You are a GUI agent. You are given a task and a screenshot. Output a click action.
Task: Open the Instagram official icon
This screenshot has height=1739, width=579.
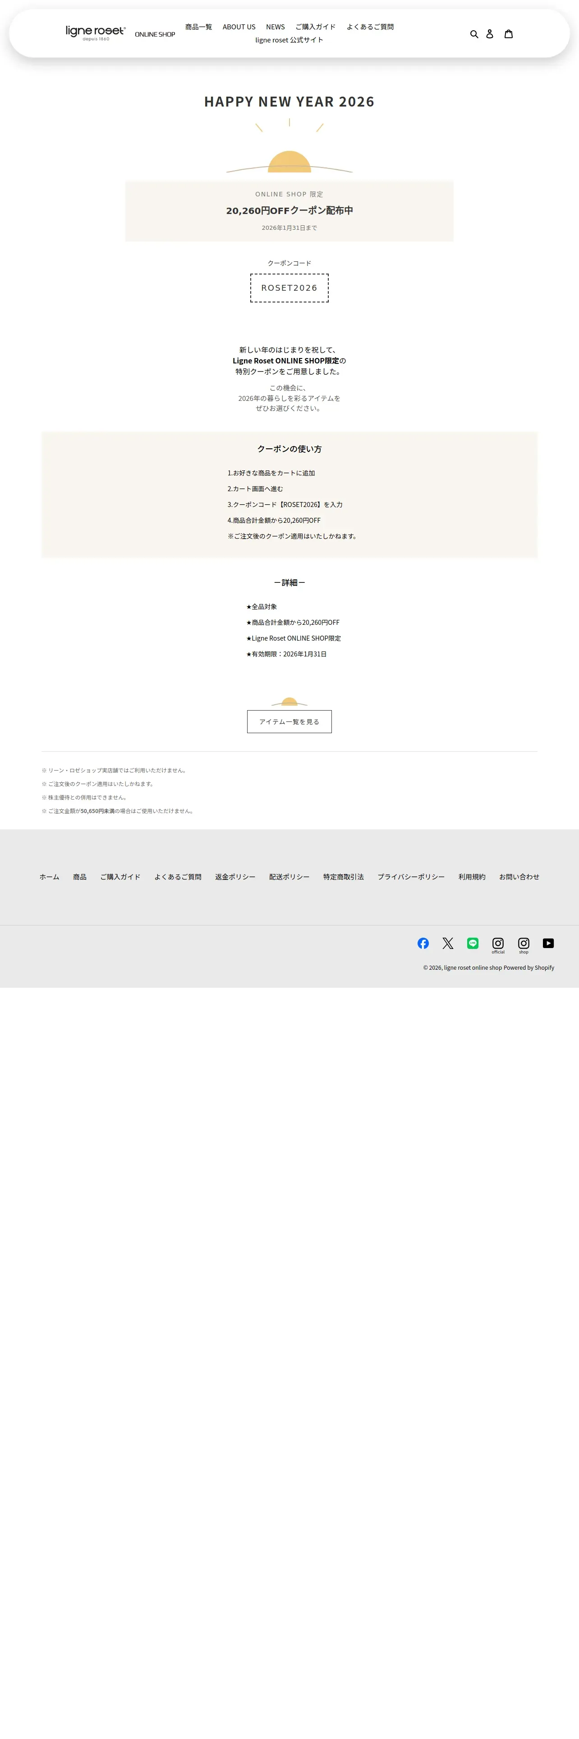click(x=498, y=944)
